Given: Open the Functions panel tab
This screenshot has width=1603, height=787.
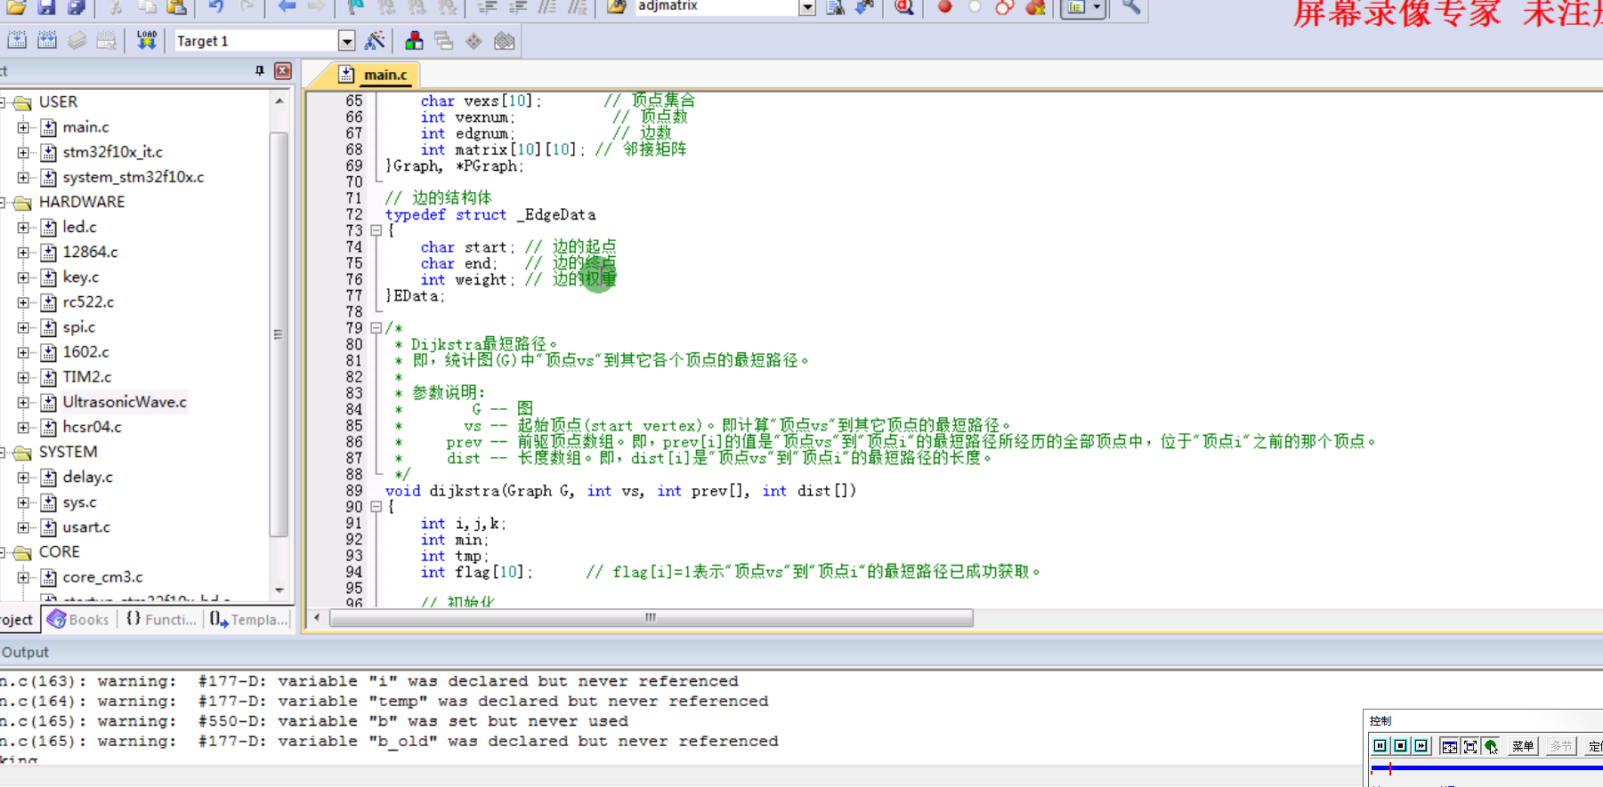Looking at the screenshot, I should (161, 620).
